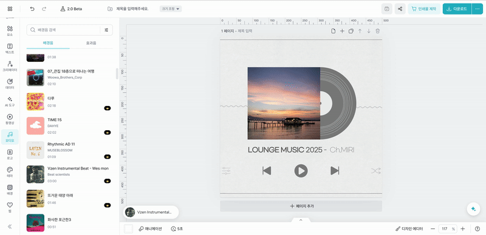Click the save icon in top bar

pos(387,9)
